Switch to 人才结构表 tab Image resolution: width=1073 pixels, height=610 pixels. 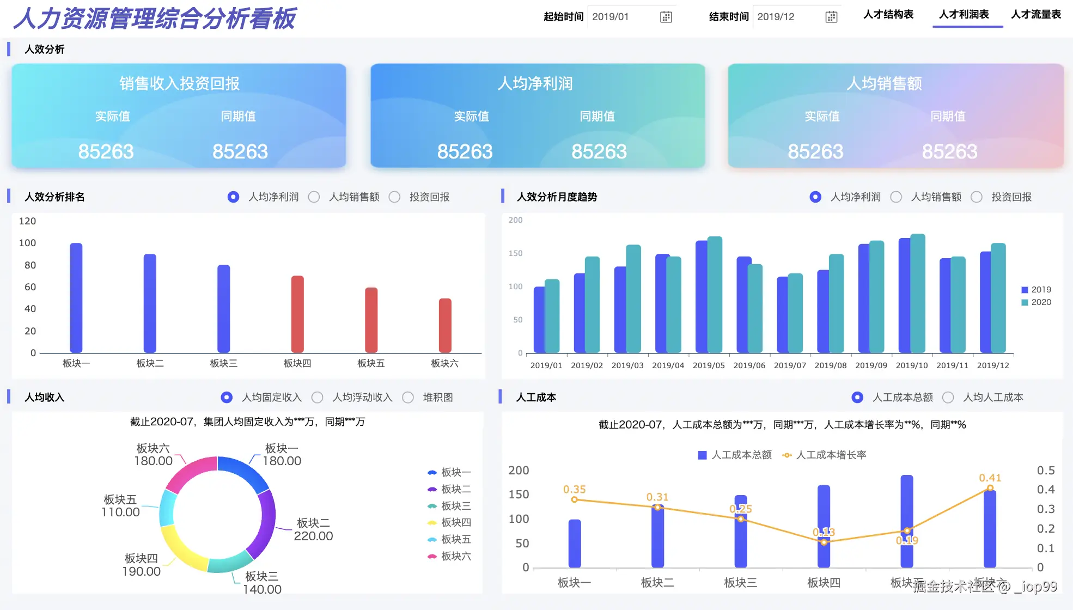coord(888,15)
